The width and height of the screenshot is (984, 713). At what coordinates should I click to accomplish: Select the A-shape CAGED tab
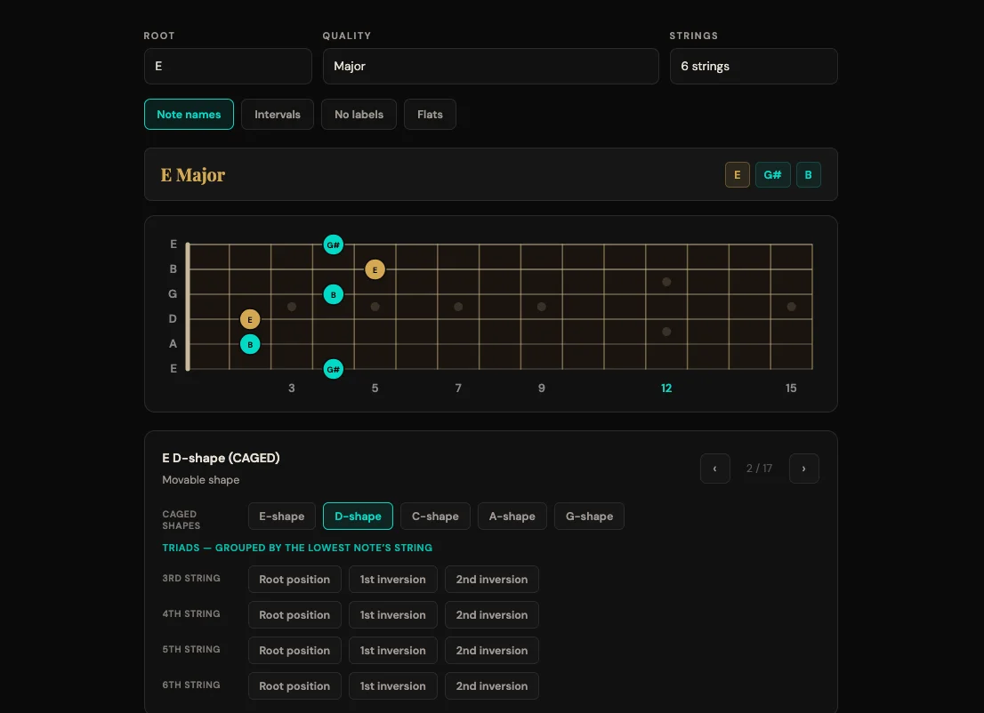512,517
